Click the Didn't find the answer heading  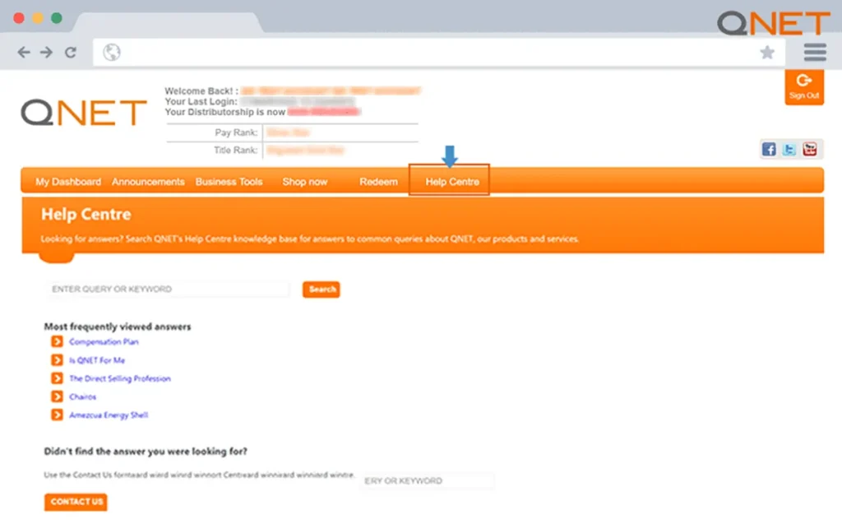(x=146, y=451)
